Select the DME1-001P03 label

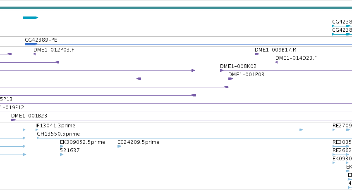coord(246,75)
